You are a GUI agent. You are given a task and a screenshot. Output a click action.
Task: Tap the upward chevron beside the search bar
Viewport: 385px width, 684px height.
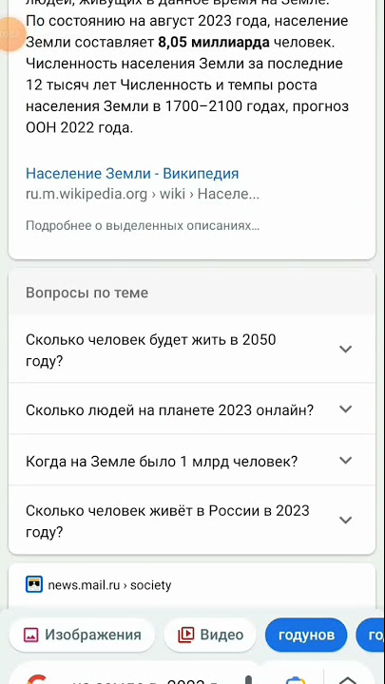[348, 679]
